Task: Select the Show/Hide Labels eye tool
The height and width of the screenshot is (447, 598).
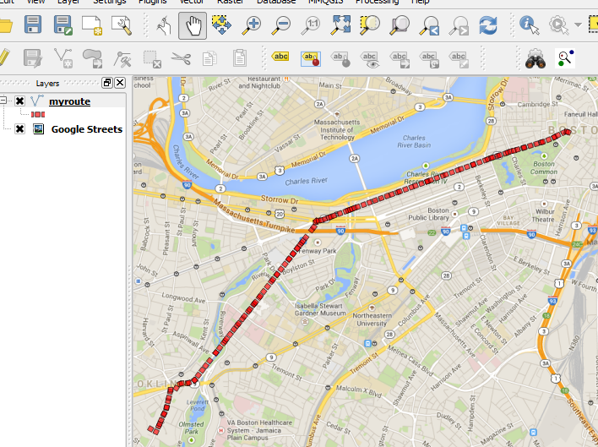Action: (370, 59)
